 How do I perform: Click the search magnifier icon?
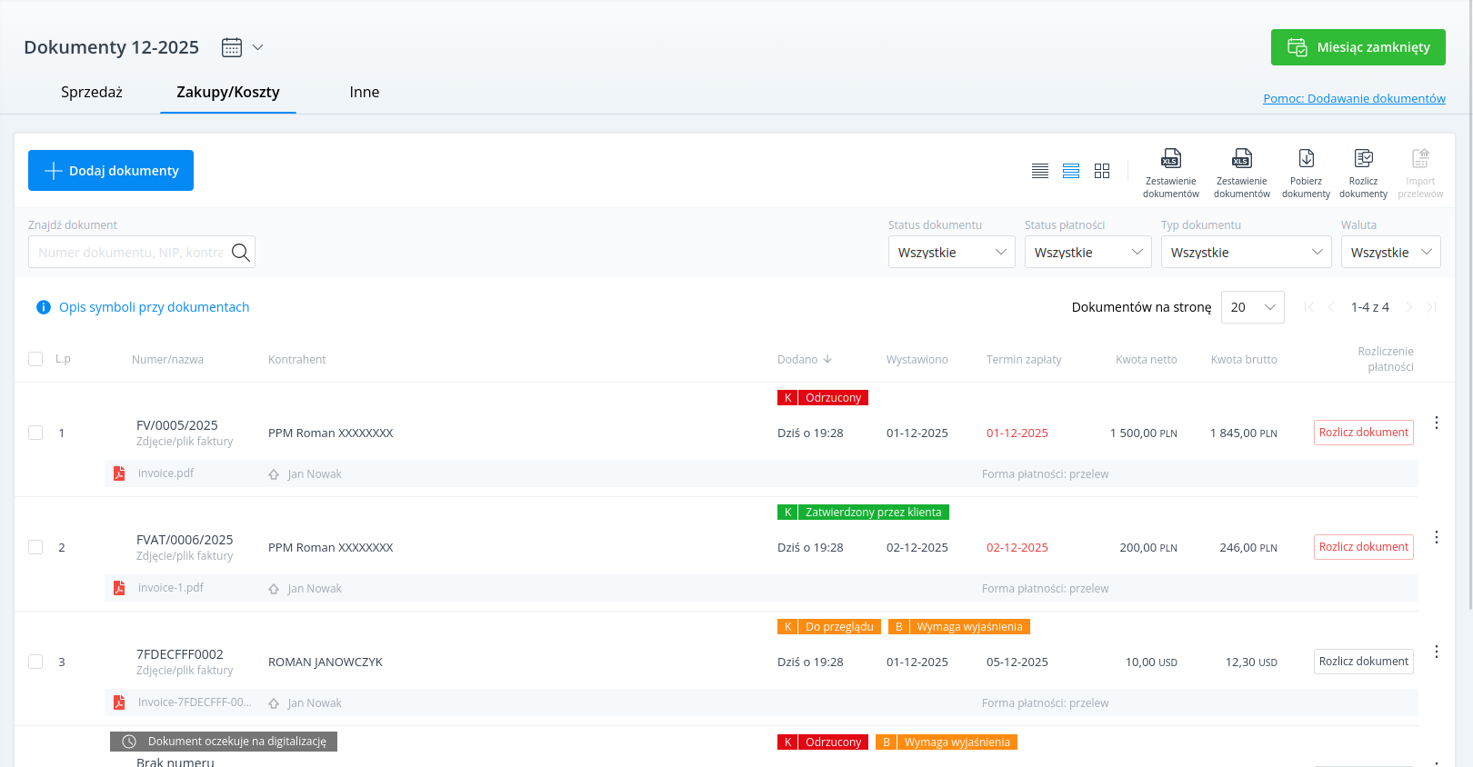point(240,253)
